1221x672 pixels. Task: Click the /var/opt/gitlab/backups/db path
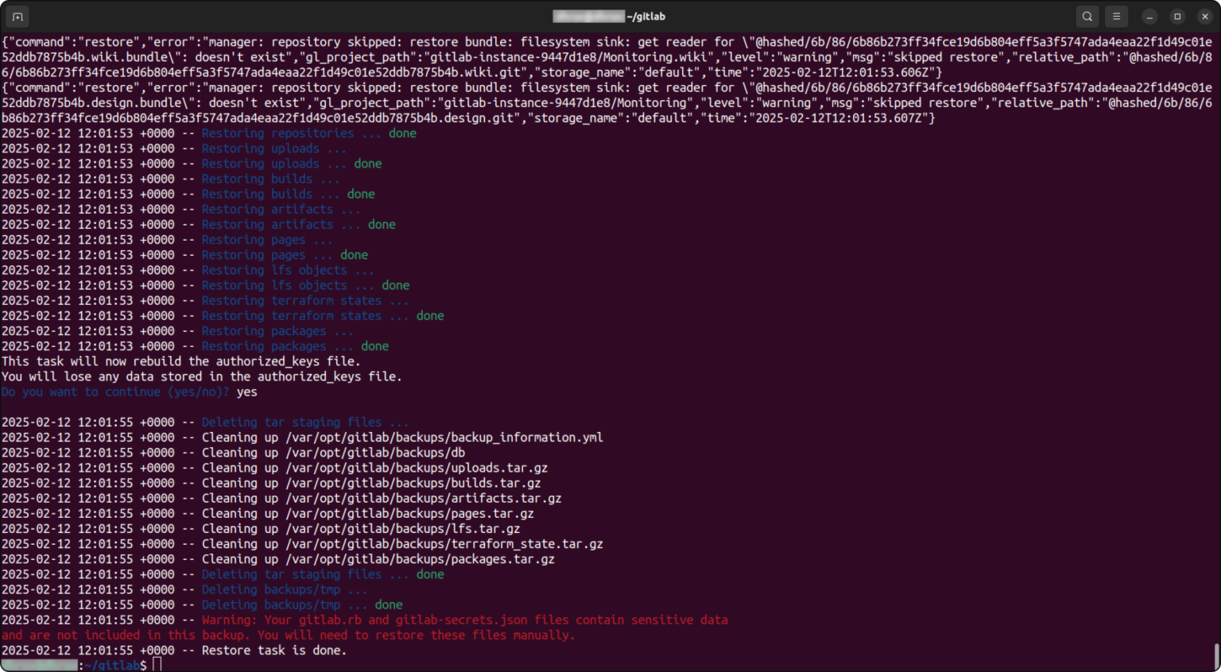pyautogui.click(x=375, y=453)
